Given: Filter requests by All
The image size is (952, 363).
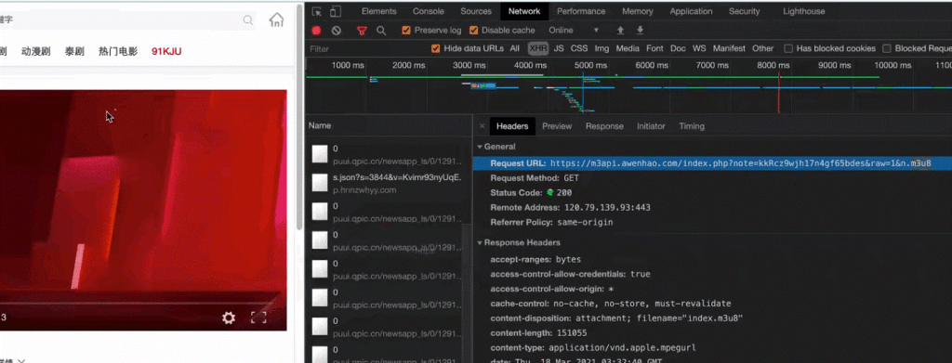Looking at the screenshot, I should coord(514,48).
